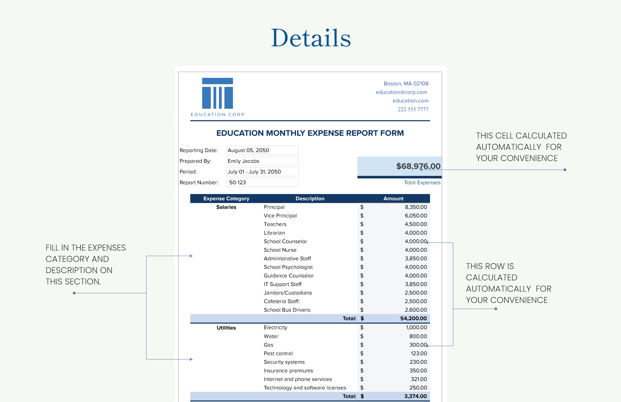The height and width of the screenshot is (402, 621).
Task: Select the Prepared By field Emily Jacobs
Action: tap(263, 161)
